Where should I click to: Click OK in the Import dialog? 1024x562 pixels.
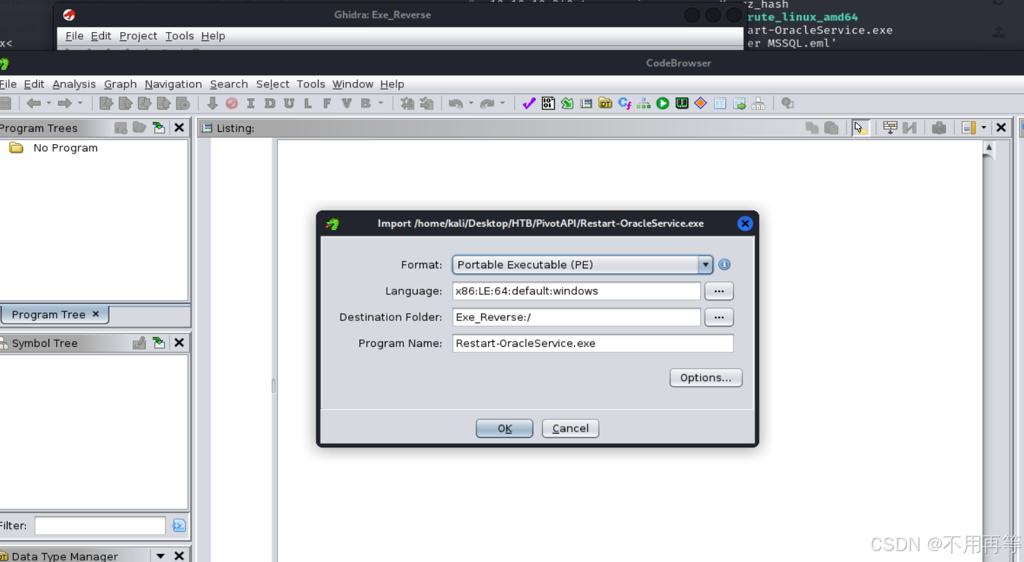[x=504, y=428]
